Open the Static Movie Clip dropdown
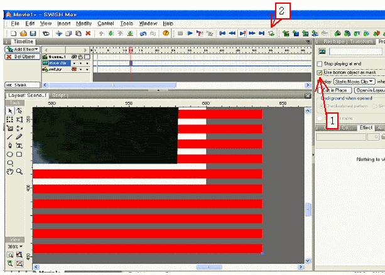The height and width of the screenshot is (275, 385). click(x=354, y=82)
